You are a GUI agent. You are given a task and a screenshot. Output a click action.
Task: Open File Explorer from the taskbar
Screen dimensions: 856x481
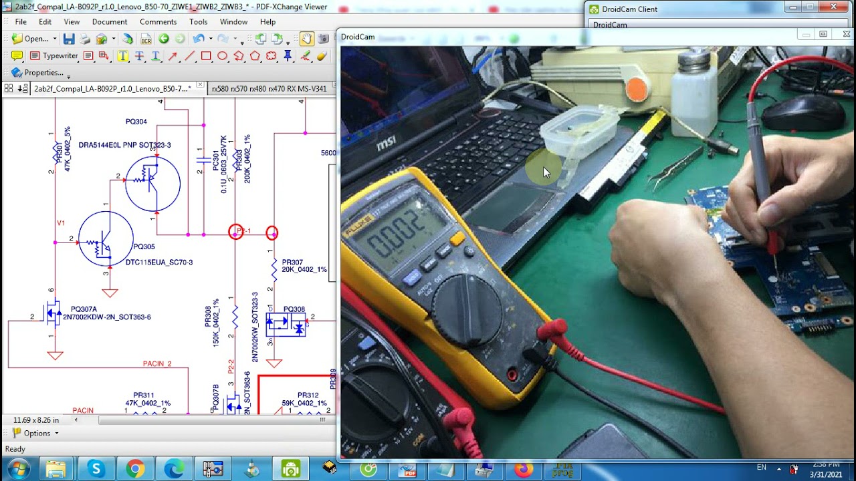click(56, 469)
